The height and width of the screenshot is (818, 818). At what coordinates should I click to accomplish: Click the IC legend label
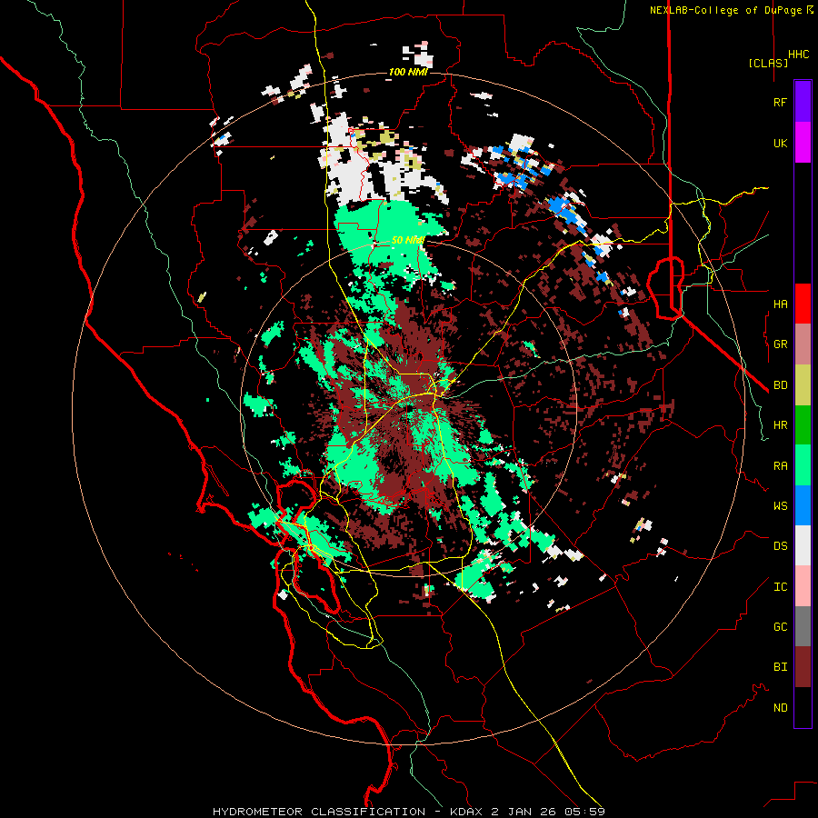780,587
